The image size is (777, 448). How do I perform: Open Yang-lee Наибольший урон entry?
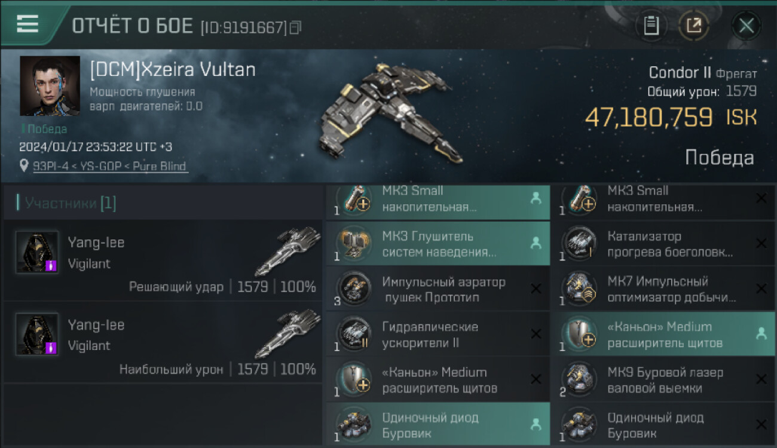[x=163, y=342]
